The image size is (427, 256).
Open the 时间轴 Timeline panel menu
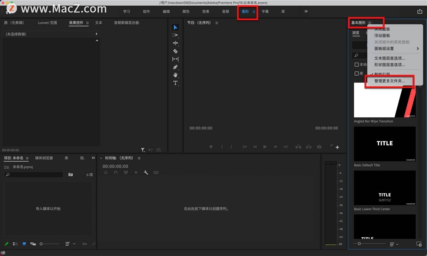coord(139,158)
